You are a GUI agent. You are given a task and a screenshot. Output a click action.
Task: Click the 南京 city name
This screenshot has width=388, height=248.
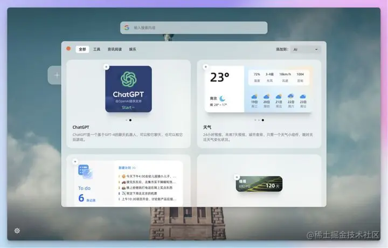point(213,99)
